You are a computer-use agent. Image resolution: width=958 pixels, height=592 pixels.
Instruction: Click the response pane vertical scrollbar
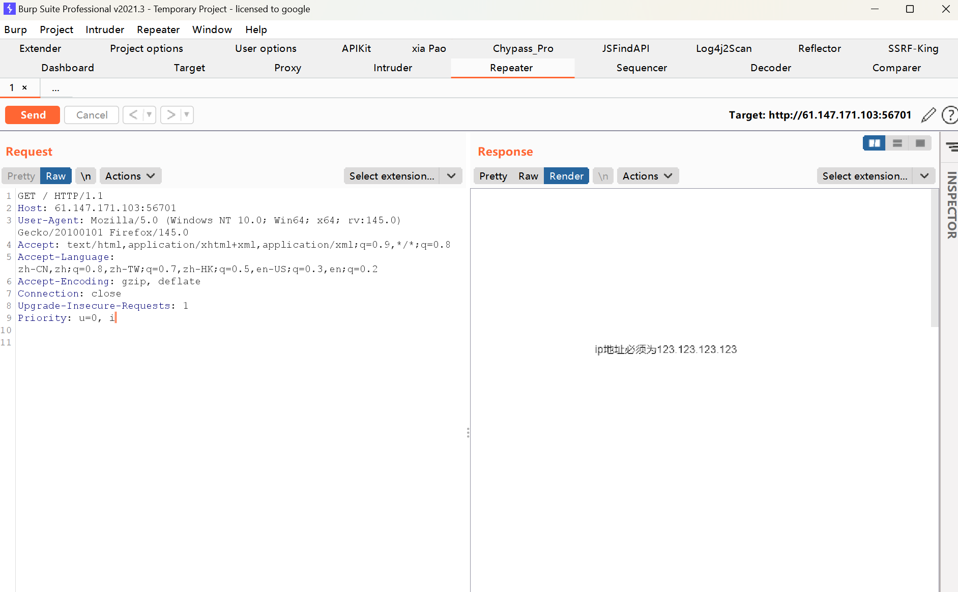click(x=935, y=258)
